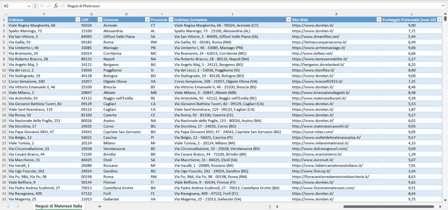The image size is (448, 210).
Task: Click the Cancel X icon in formula bar
Action: 42,6
